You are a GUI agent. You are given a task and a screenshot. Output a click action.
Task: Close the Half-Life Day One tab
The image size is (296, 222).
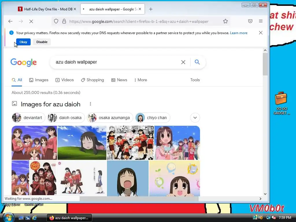point(75,9)
